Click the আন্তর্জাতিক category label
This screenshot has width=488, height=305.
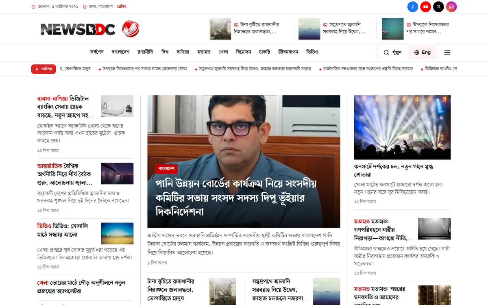point(50,166)
